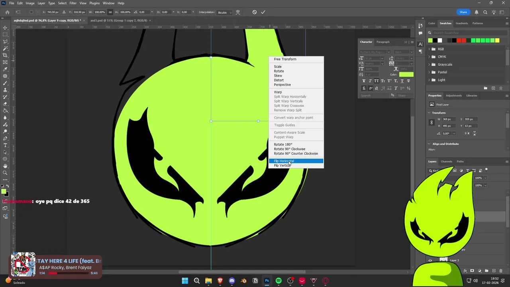
Task: Toggle the standard ligatures button in Character panel
Action: point(364,88)
